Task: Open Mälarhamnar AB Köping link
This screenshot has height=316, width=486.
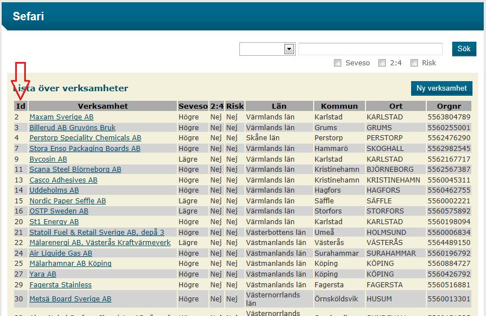Action: click(70, 264)
